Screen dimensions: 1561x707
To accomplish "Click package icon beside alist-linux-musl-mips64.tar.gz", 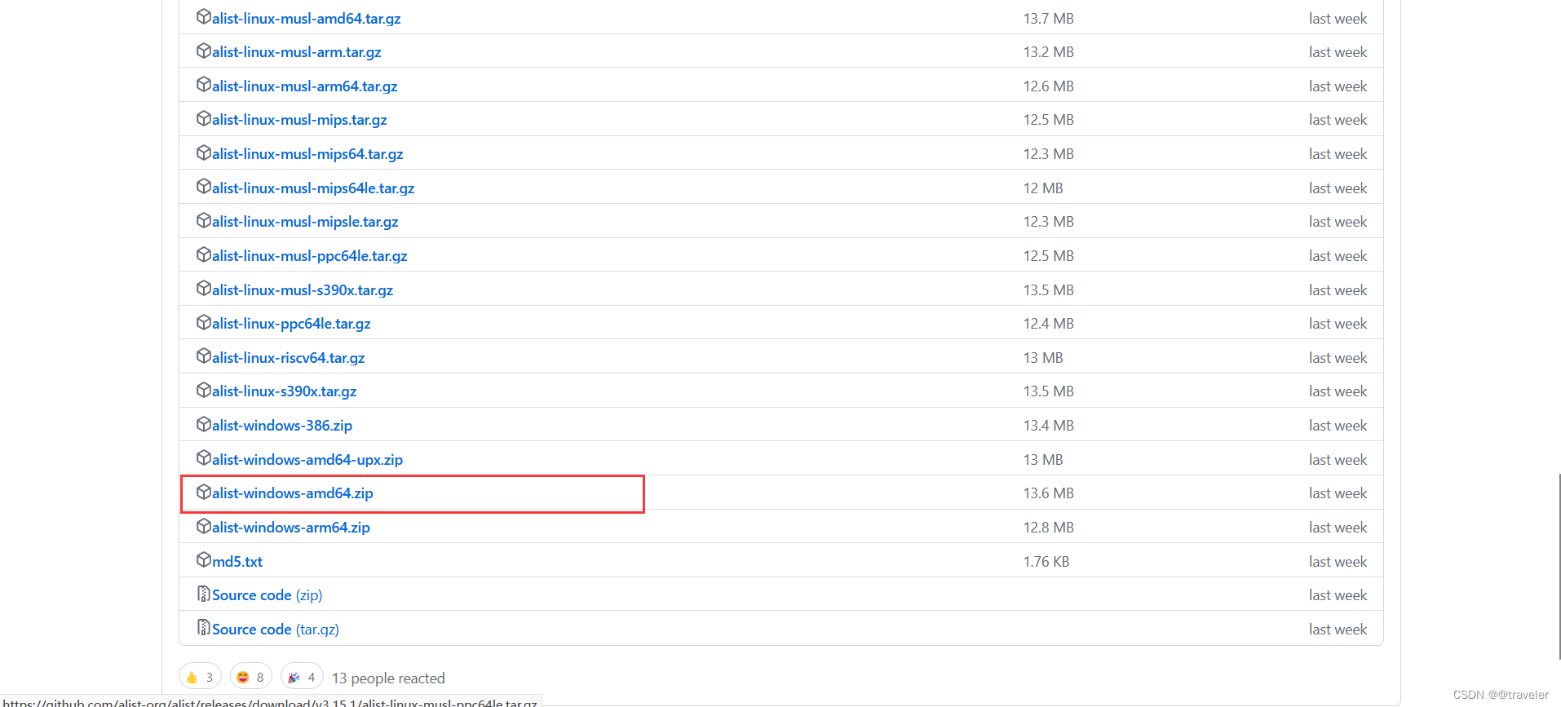I will 204,152.
